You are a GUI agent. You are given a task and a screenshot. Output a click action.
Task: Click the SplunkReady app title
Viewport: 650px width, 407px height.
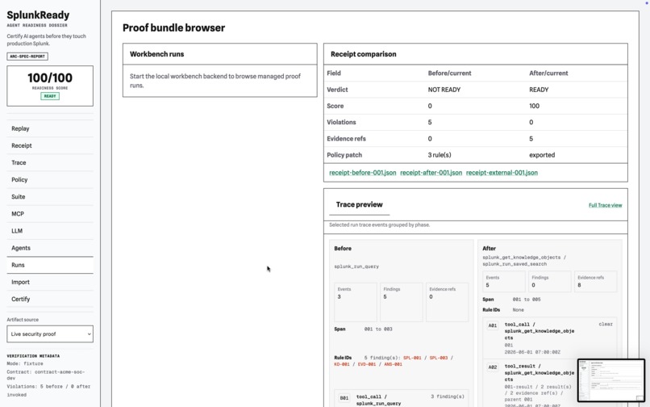[x=38, y=15]
